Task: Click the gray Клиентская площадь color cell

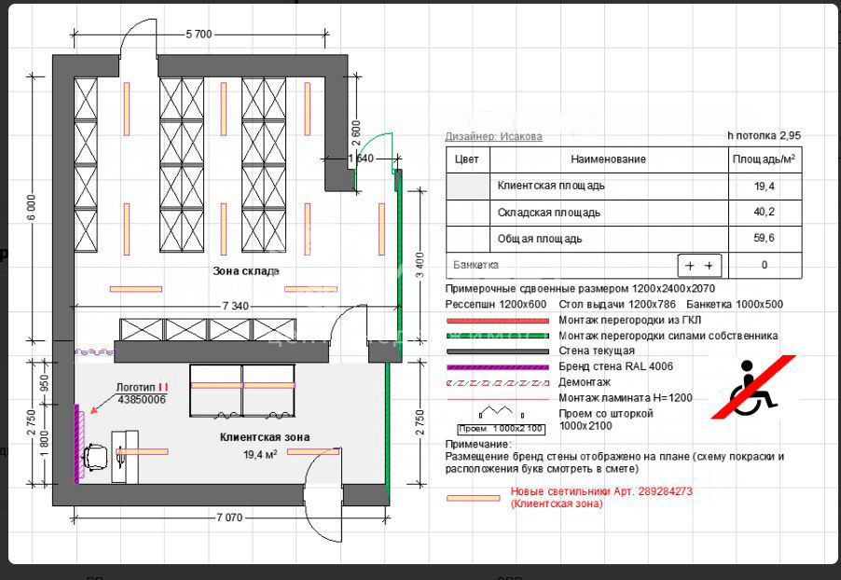Action: (x=468, y=186)
